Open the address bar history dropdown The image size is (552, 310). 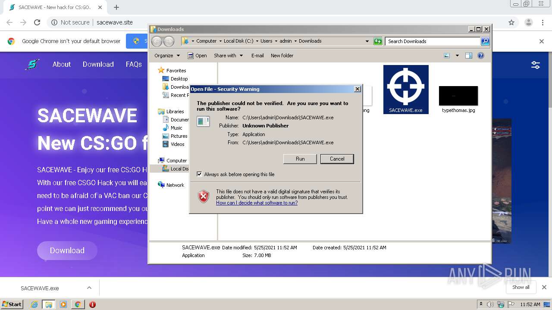tap(367, 41)
